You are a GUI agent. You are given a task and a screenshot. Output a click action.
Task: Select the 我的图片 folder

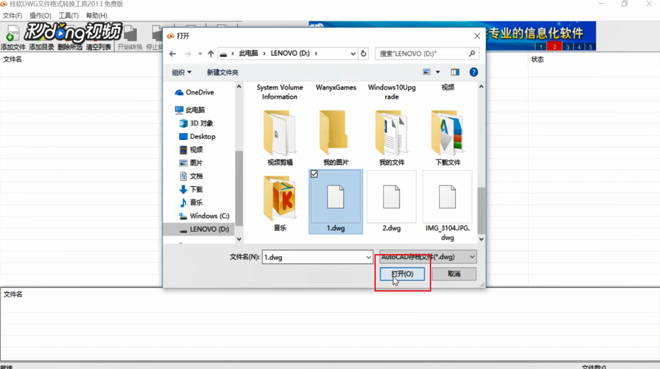(336, 138)
